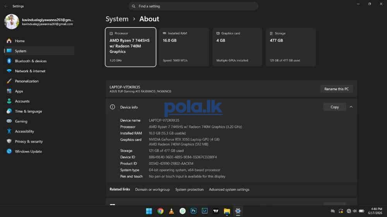Screen dimensions: 387x217
Task: Open the System protection link
Action: click(189, 190)
